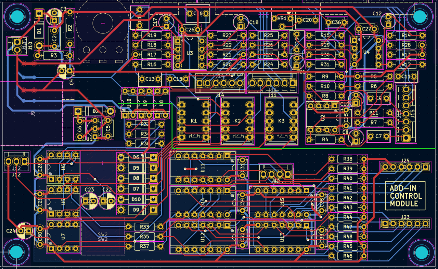Select the top-left mounting hole

pyautogui.click(x=16, y=16)
